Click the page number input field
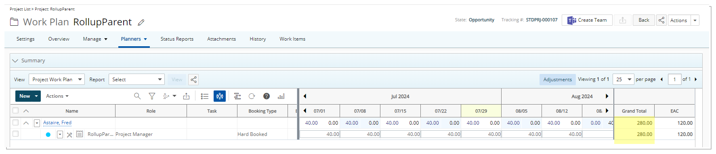Viewport: 716px width, 154px height. [x=674, y=79]
